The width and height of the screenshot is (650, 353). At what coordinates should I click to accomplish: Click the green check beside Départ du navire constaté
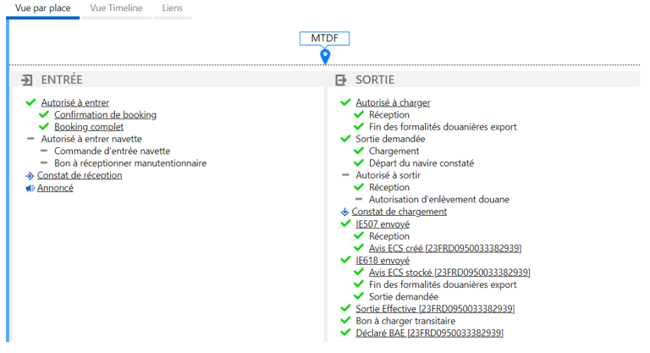(x=359, y=163)
